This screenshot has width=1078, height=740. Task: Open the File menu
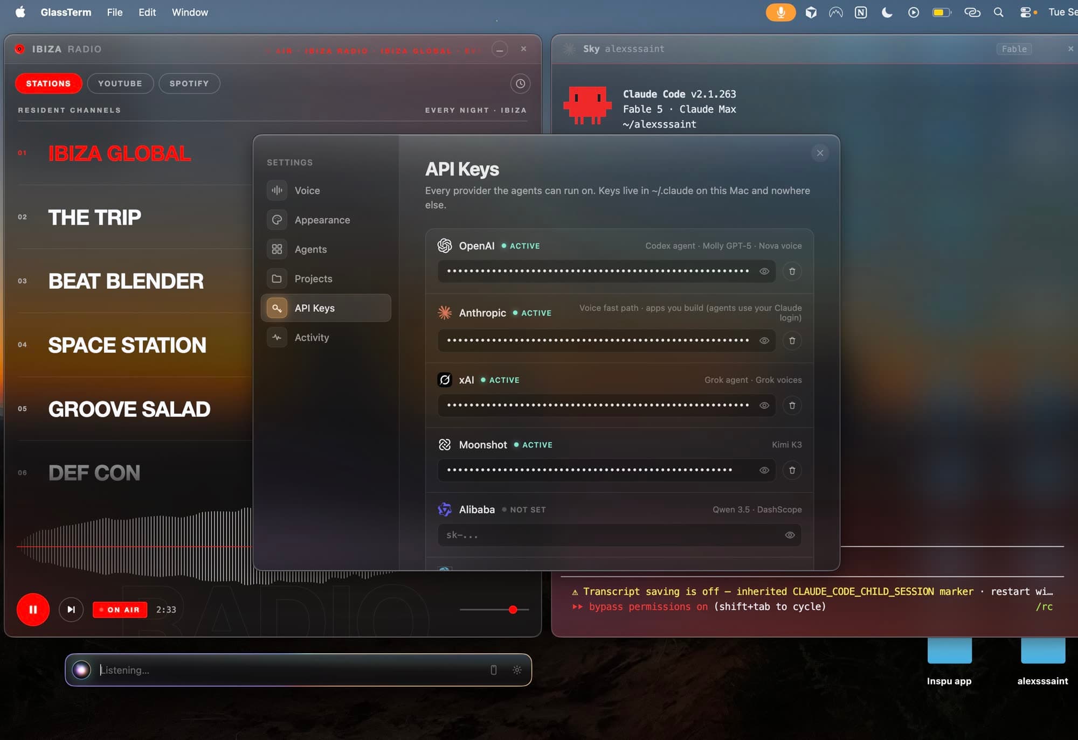(114, 12)
